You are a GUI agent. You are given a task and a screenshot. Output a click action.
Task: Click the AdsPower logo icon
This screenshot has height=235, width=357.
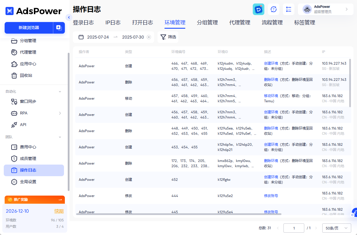pos(10,11)
